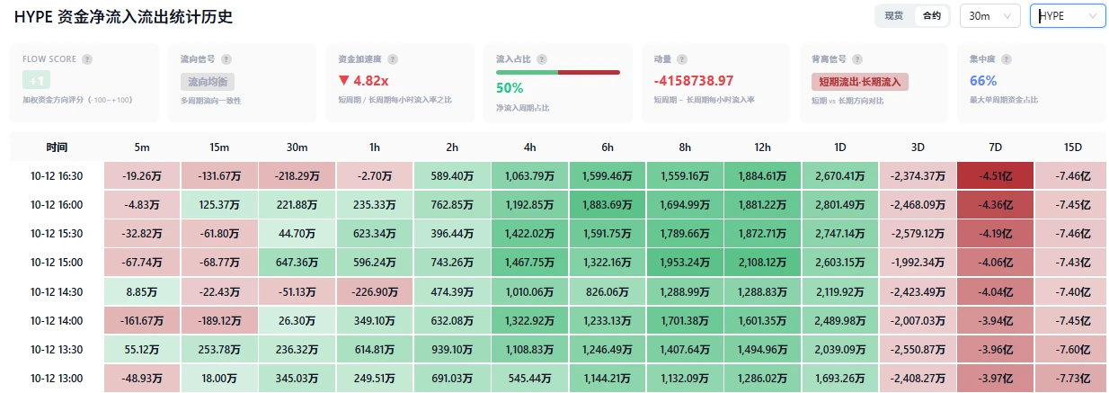
Task: Click the 流入占比 green-red progress bar
Action: tap(558, 72)
